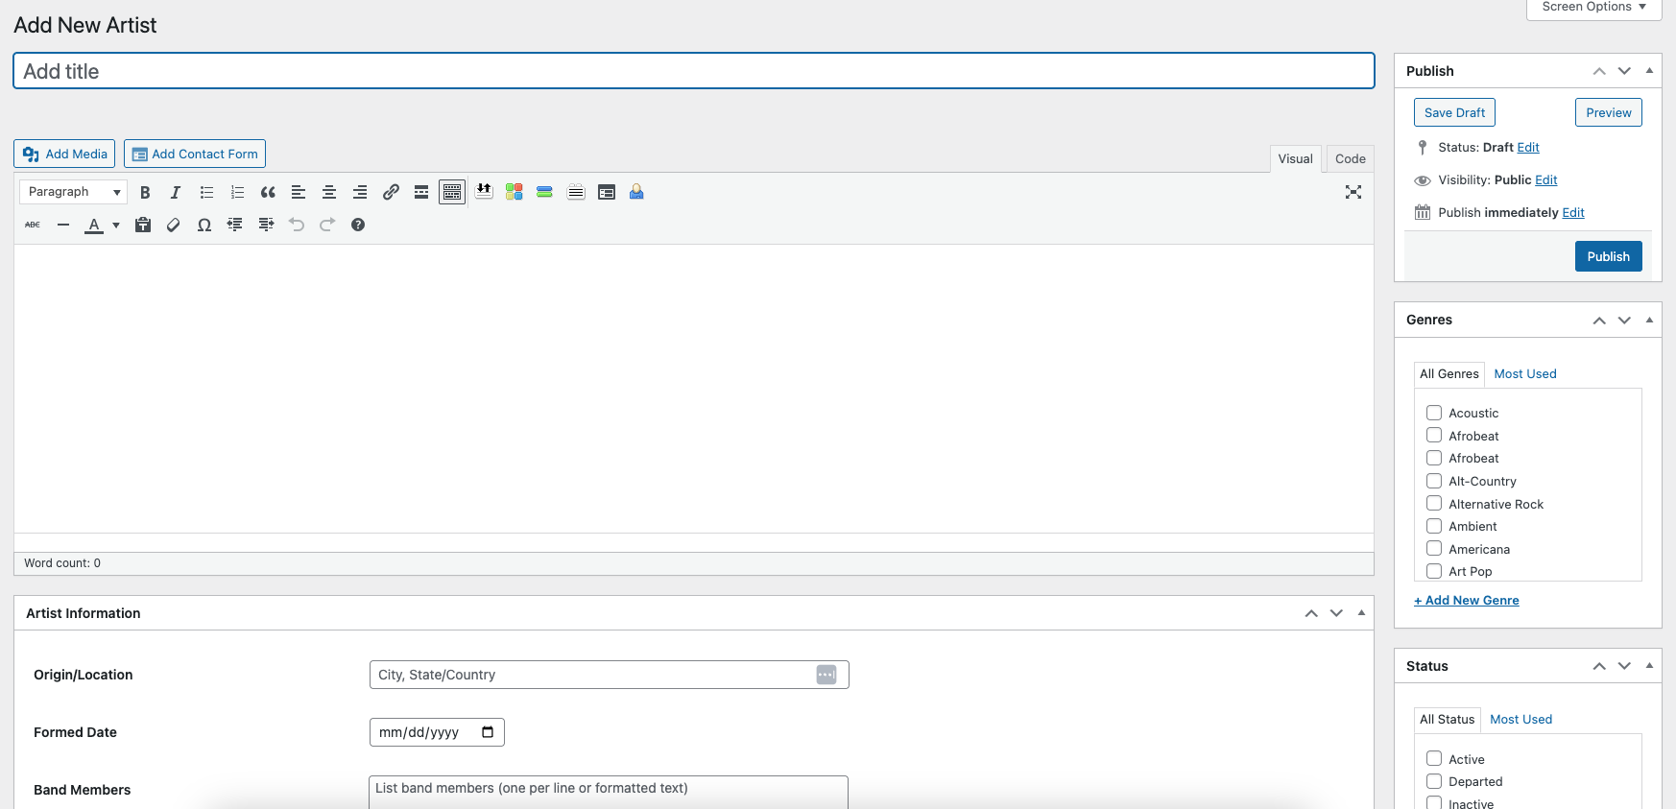Check the Art Pop genre
The height and width of the screenshot is (809, 1676).
click(1434, 571)
